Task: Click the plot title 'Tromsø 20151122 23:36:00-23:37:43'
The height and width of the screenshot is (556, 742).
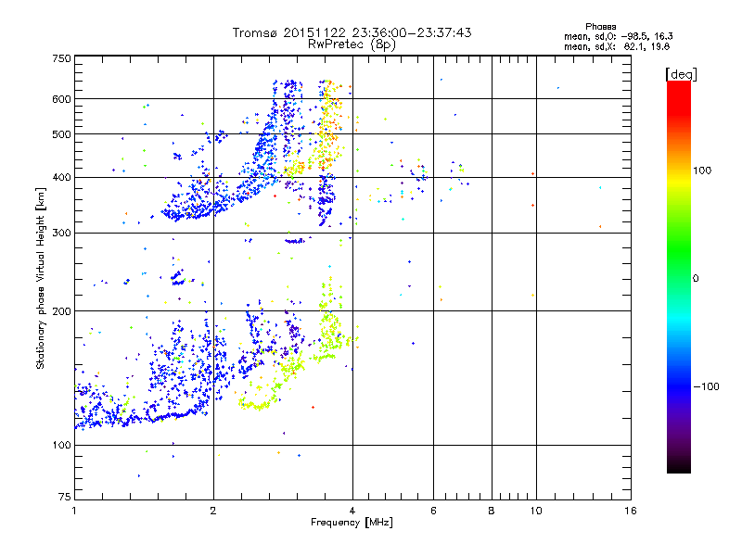Action: coord(352,32)
